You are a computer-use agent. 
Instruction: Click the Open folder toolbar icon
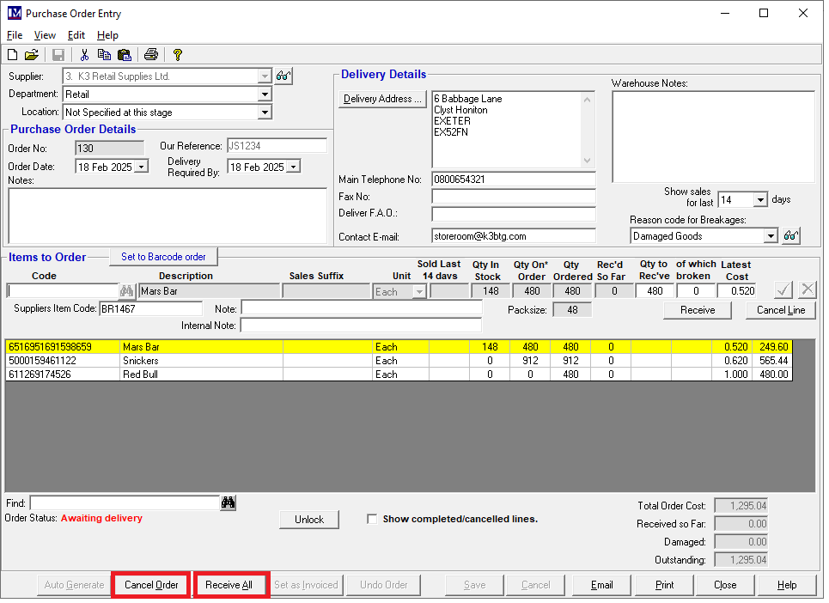pos(31,55)
